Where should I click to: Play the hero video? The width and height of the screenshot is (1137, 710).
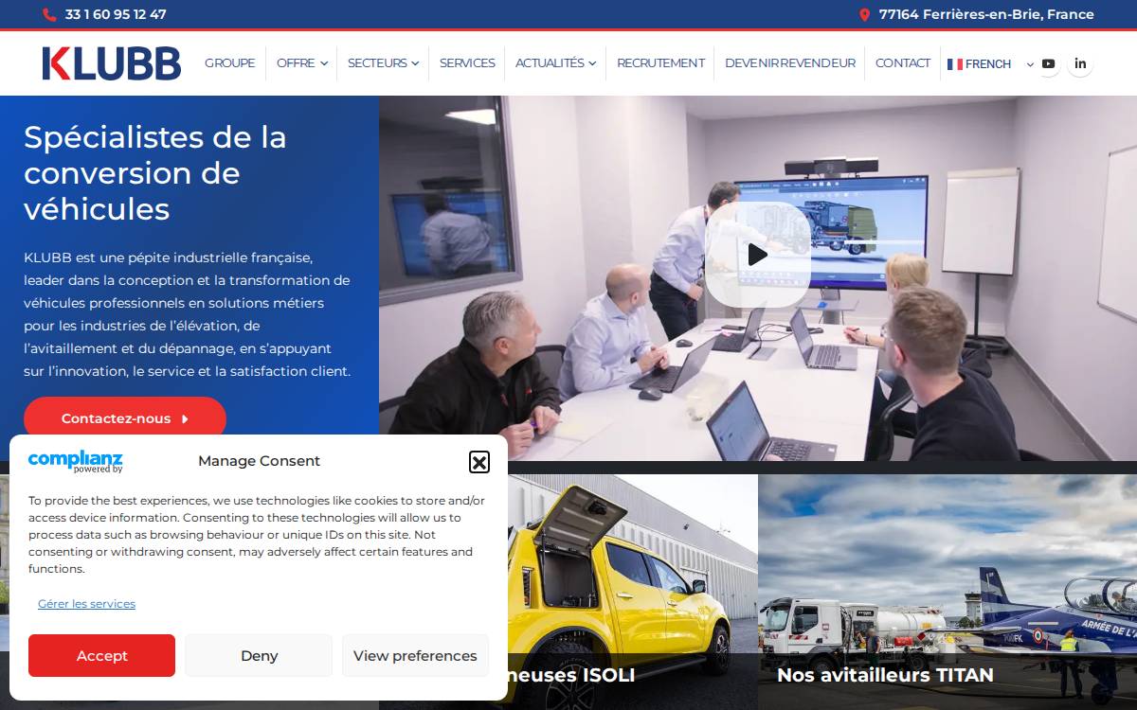pyautogui.click(x=757, y=255)
